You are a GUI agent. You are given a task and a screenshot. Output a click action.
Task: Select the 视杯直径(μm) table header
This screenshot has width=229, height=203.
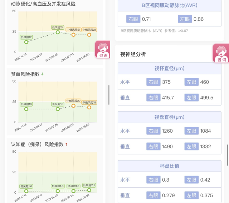[169, 69]
